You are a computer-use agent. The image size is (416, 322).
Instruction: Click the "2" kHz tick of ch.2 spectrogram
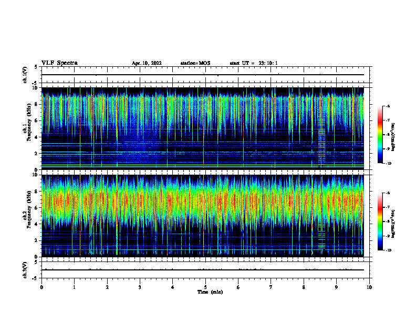(x=36, y=240)
